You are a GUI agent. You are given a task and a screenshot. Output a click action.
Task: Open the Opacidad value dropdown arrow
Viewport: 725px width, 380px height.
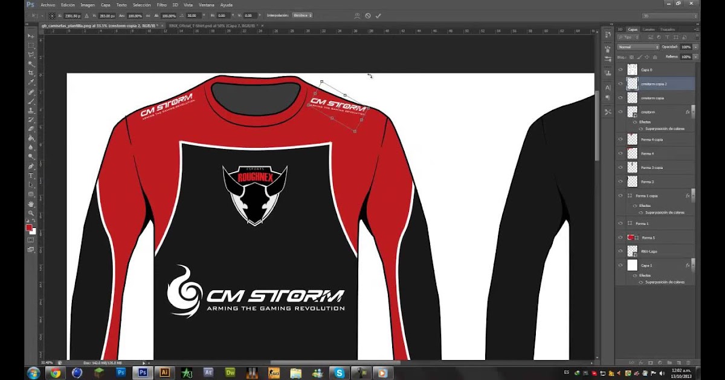(x=695, y=47)
